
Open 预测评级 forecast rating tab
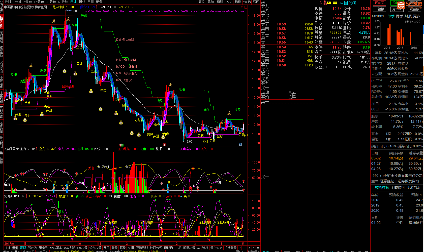click(382, 188)
